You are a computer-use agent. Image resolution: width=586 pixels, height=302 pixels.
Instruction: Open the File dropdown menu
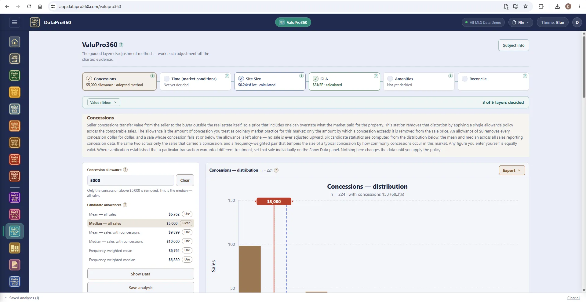pyautogui.click(x=521, y=22)
